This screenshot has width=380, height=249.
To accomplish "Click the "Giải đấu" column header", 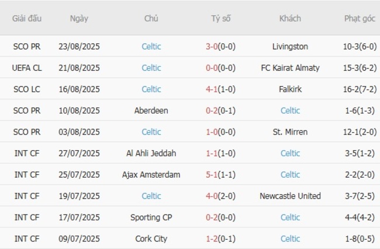I will (27, 18).
